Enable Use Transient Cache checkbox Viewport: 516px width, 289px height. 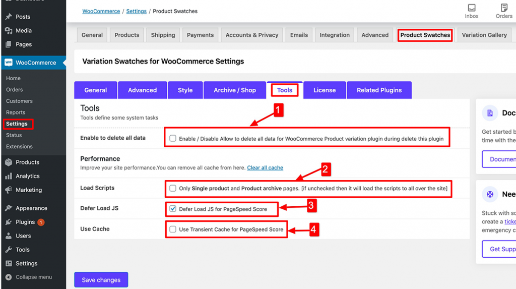coord(173,229)
